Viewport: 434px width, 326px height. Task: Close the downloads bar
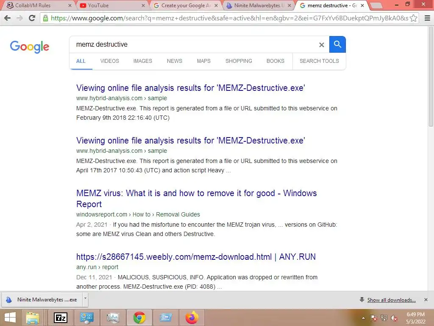(x=426, y=300)
